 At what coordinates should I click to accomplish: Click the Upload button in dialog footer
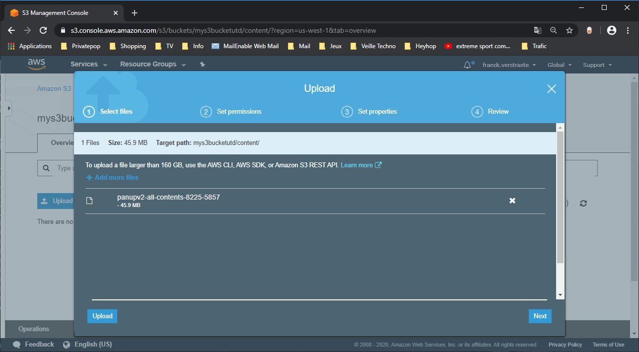click(x=102, y=316)
